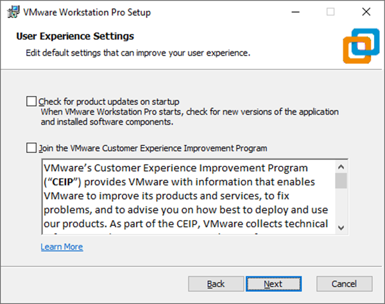Click the grayed-out maximize button

[330, 12]
